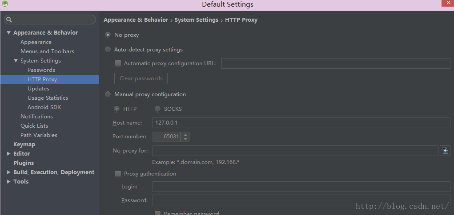The height and width of the screenshot is (215, 454).
Task: Click System Settings in the breadcrumb
Action: (x=197, y=20)
